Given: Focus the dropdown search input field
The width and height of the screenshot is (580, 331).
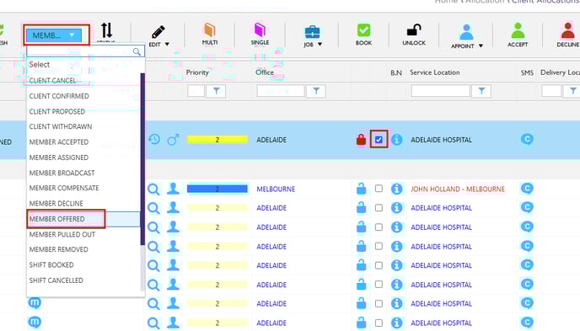Looking at the screenshot, I should (x=79, y=51).
